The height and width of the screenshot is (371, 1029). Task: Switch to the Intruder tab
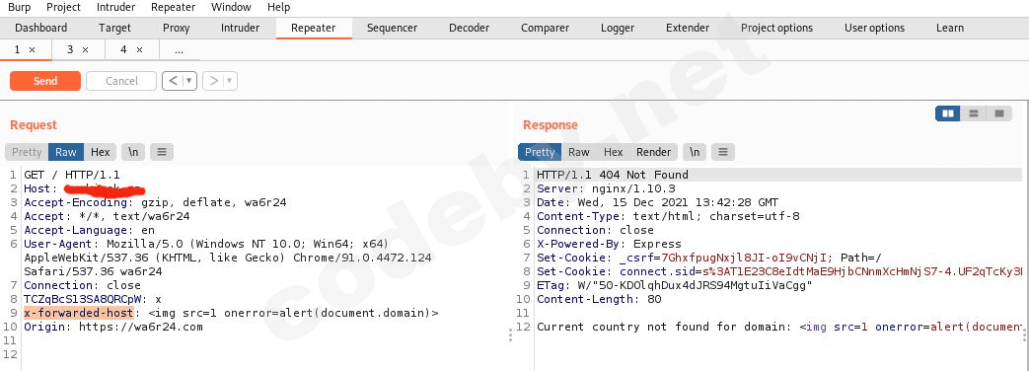coord(240,28)
